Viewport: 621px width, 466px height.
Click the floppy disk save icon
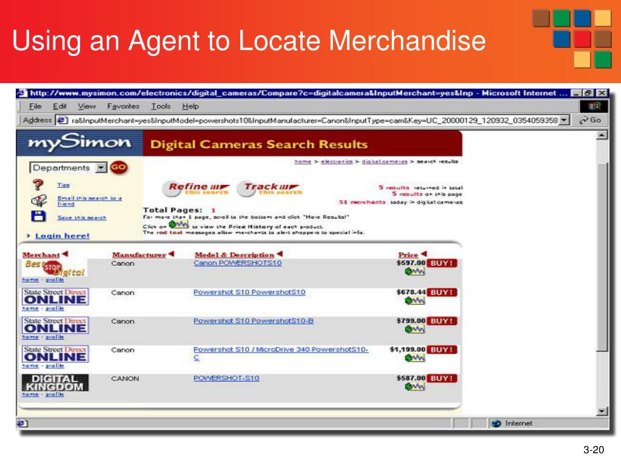(x=38, y=217)
